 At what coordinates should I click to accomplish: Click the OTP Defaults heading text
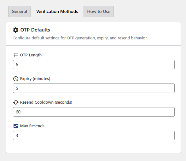(35, 30)
